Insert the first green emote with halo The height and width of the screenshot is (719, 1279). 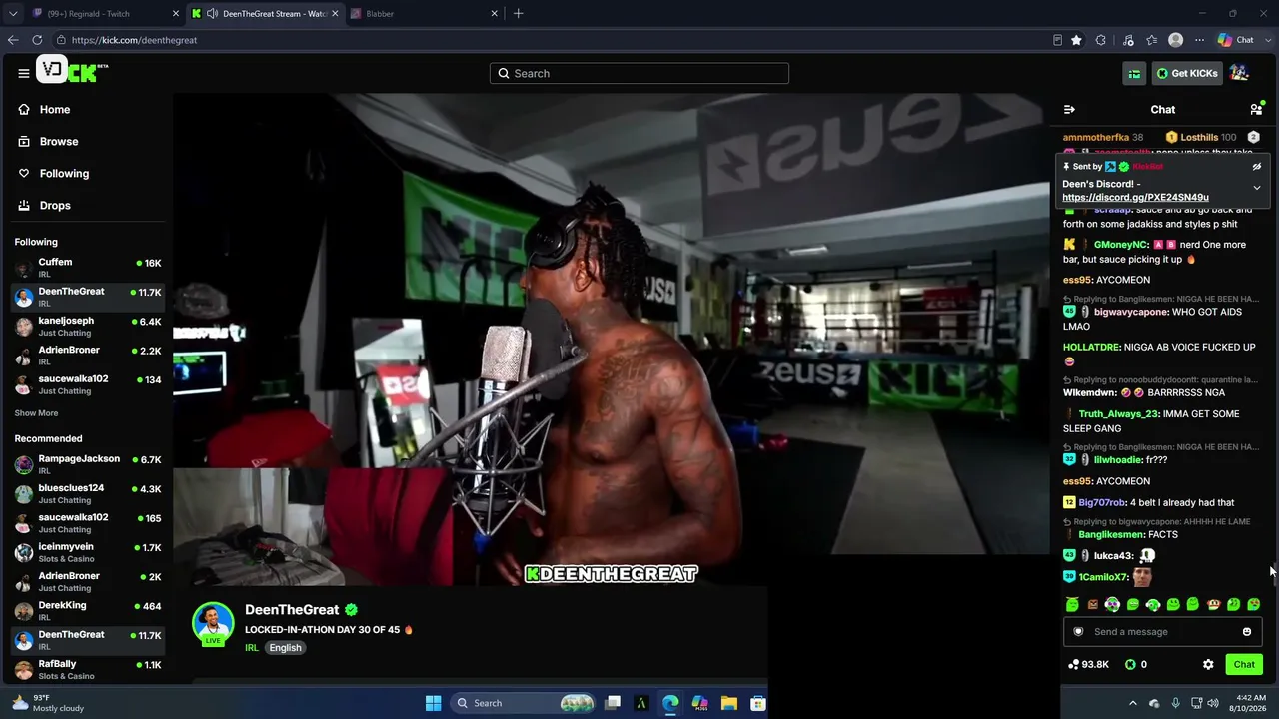(x=1072, y=604)
